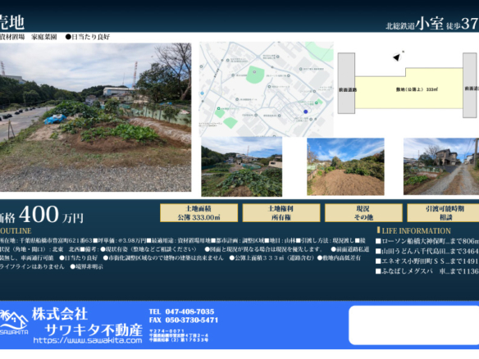Screen dimensions: 479x359
Task: Click the left 前面道路 label on diagram
Action: tap(348, 90)
